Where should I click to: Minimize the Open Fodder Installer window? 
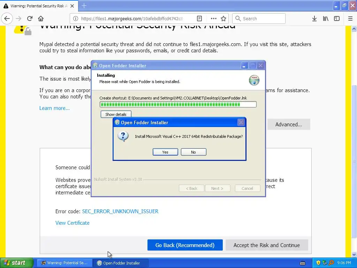[244, 66]
